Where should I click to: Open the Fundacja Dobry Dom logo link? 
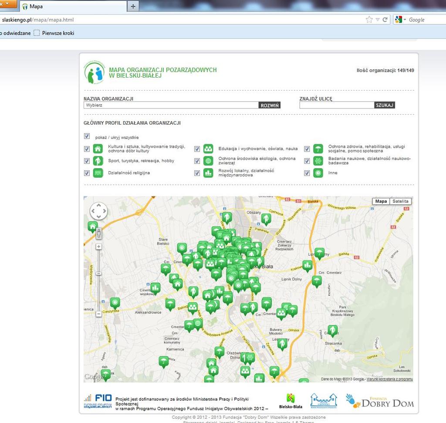coord(380,401)
